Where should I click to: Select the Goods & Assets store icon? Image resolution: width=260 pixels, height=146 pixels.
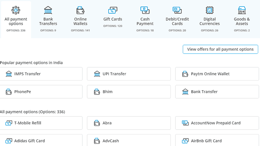click(242, 10)
